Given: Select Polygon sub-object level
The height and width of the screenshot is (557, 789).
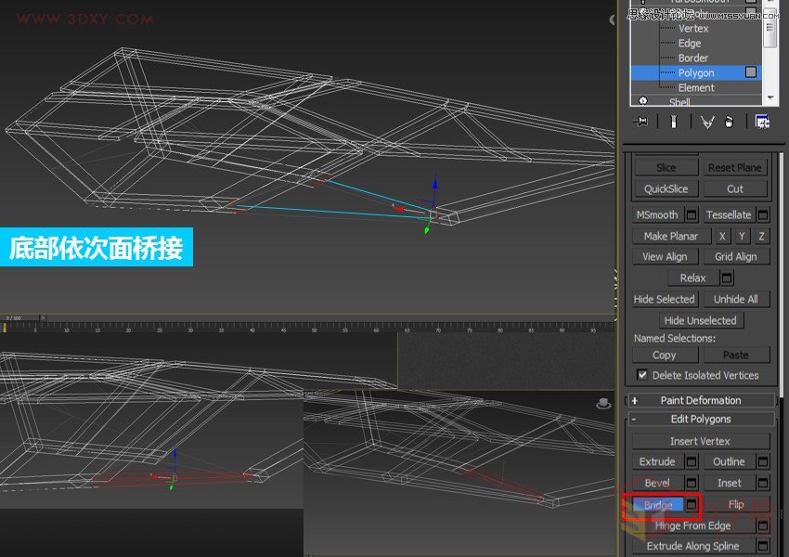Looking at the screenshot, I should pyautogui.click(x=696, y=72).
